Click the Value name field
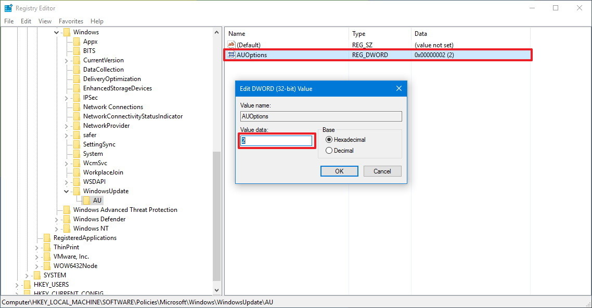Image resolution: width=592 pixels, height=308 pixels. pyautogui.click(x=321, y=116)
